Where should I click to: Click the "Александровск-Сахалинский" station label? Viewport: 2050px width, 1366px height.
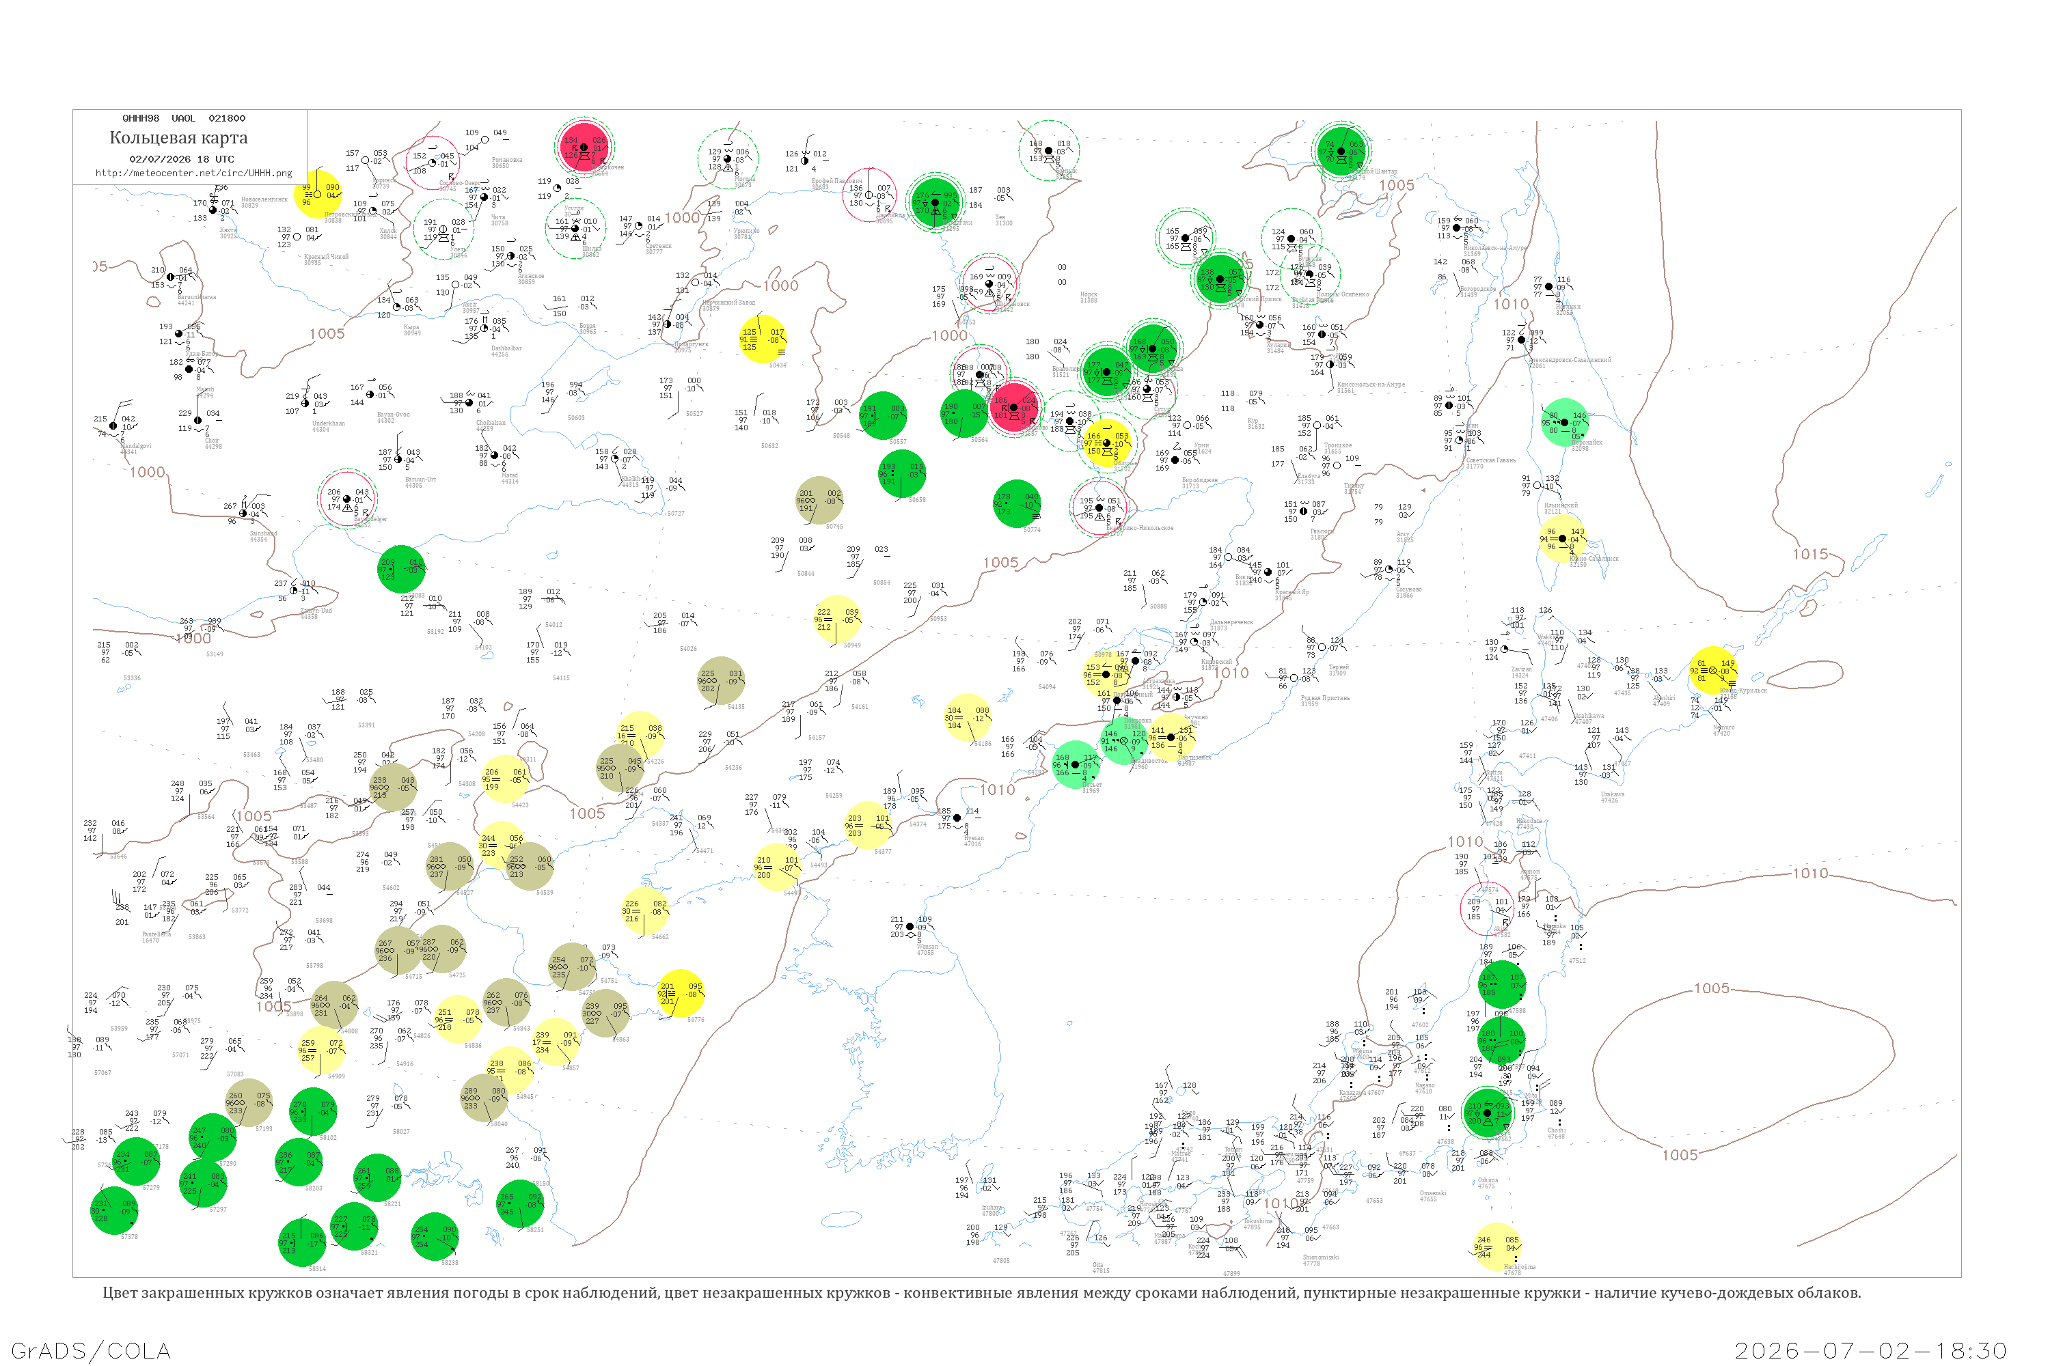(1569, 360)
